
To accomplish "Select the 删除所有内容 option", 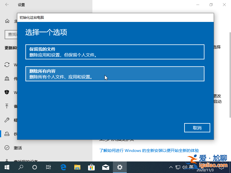I will pyautogui.click(x=115, y=74).
